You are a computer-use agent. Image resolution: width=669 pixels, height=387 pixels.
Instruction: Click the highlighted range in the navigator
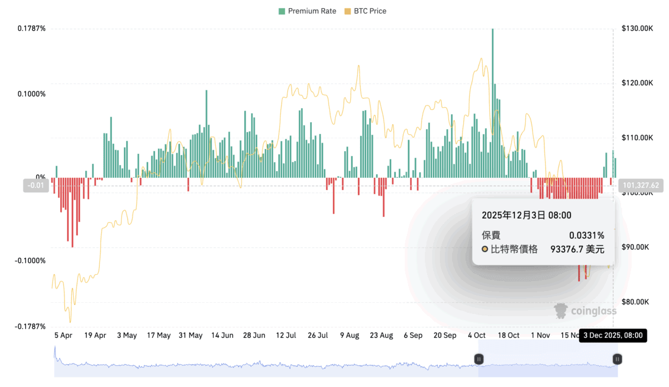[x=546, y=365]
